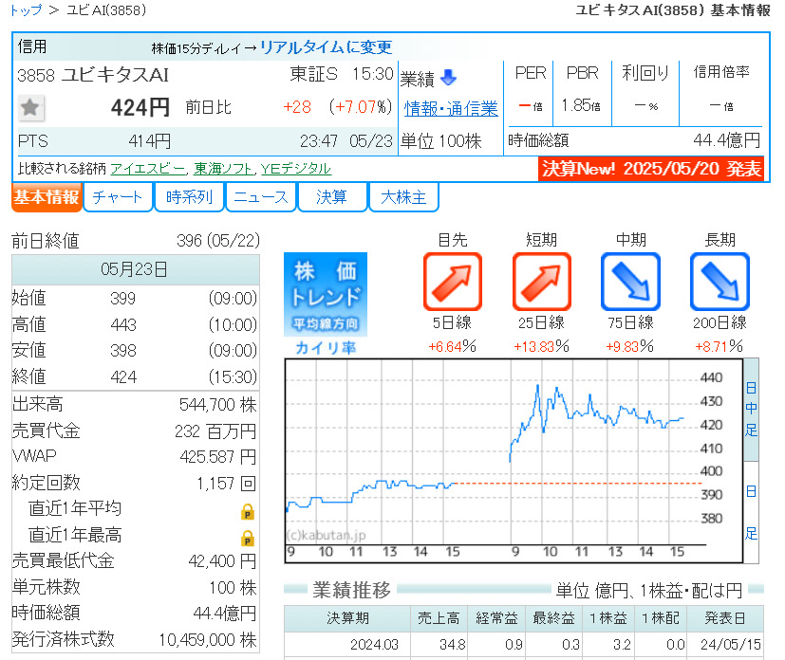Click the 中期 75-day trend down arrow icon

point(630,282)
